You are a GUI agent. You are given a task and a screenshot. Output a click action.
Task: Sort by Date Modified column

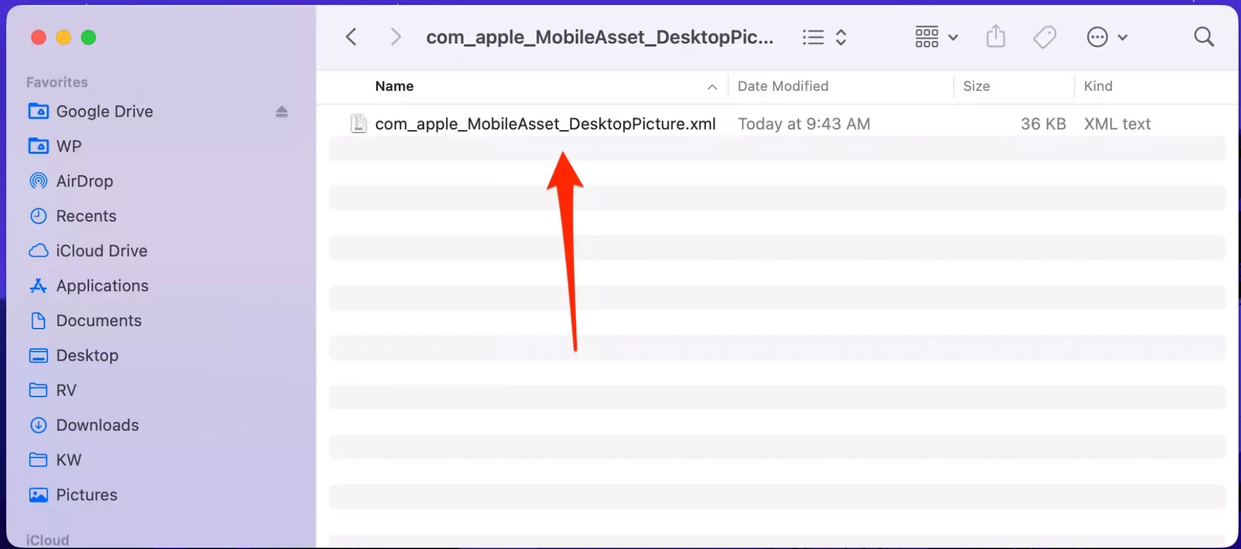pyautogui.click(x=783, y=86)
